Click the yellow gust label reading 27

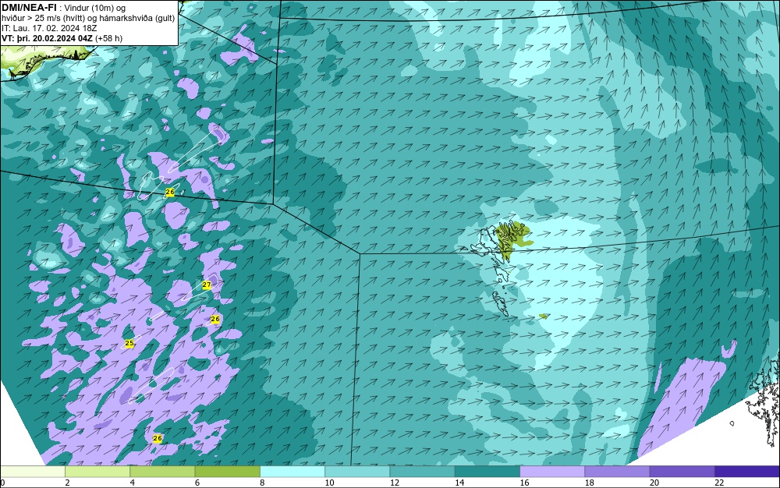(x=207, y=285)
